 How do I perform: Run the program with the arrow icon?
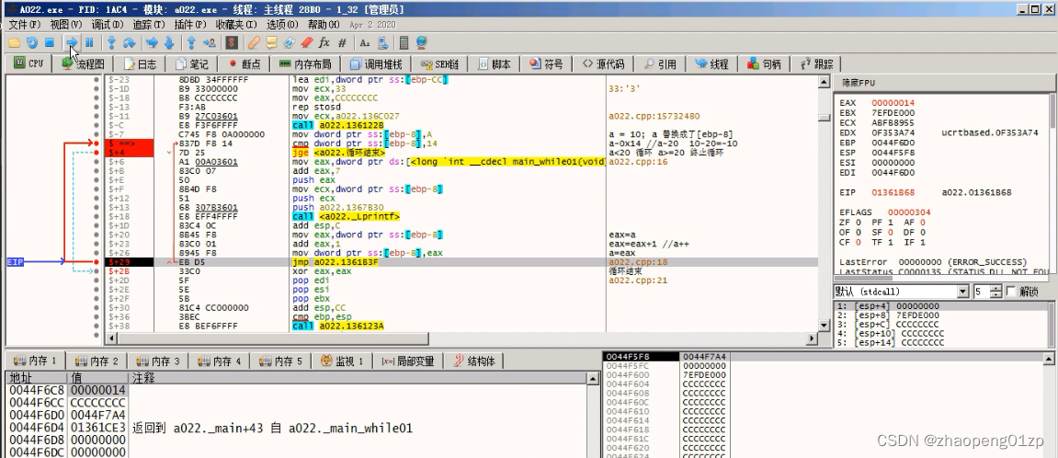[72, 42]
